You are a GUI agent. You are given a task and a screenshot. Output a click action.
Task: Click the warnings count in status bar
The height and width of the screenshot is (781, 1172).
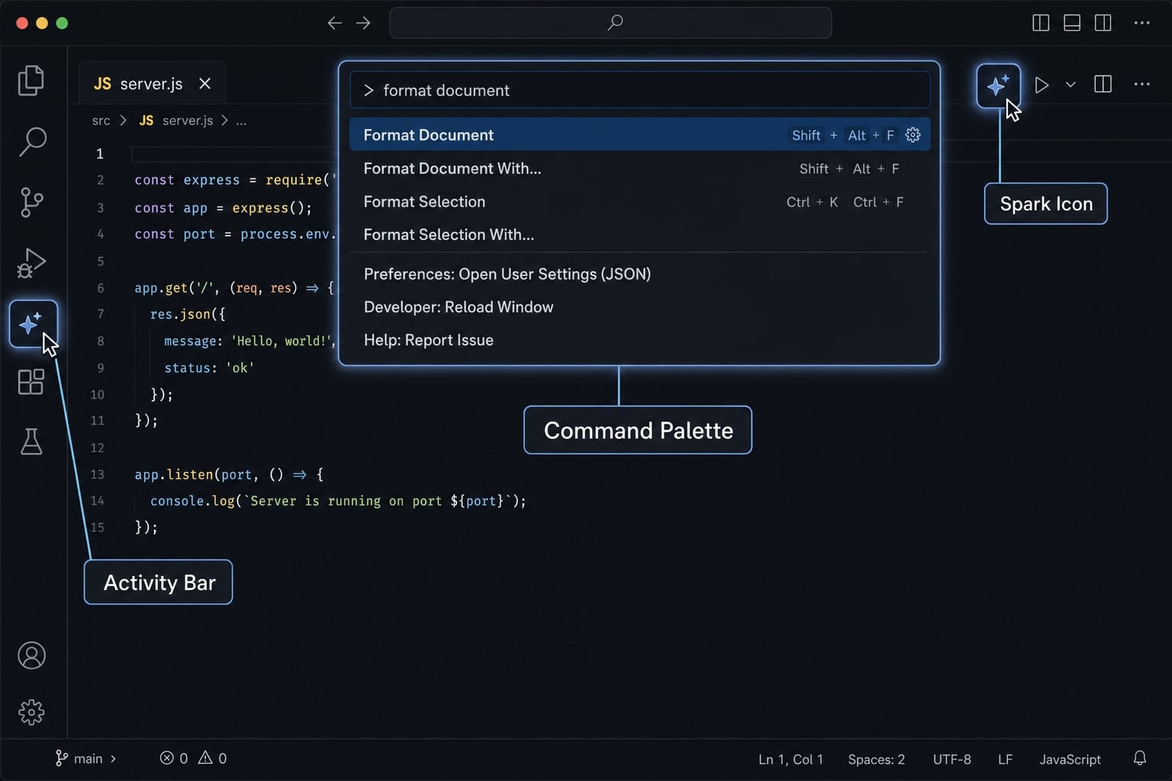(212, 758)
